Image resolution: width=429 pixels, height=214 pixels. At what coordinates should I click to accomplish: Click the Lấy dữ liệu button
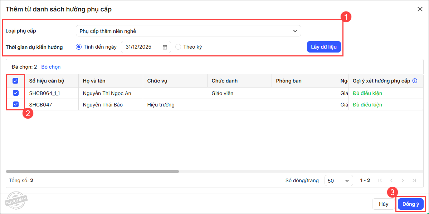click(323, 47)
